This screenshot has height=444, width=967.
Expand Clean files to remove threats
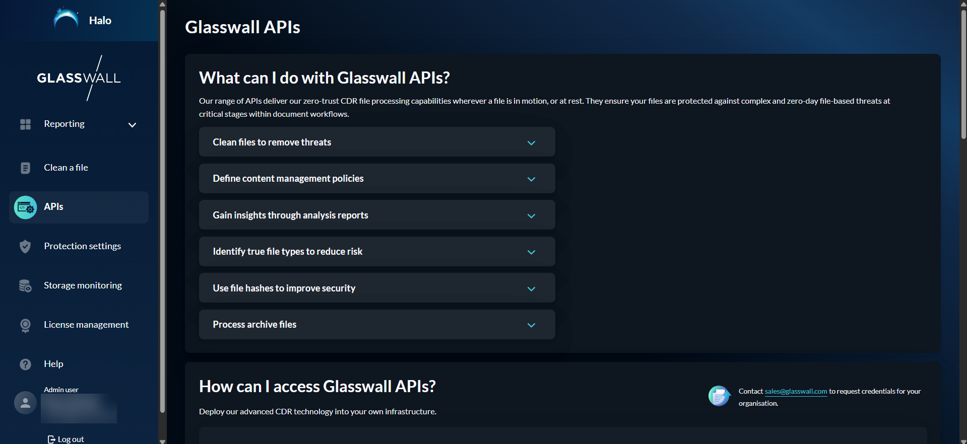pyautogui.click(x=531, y=143)
